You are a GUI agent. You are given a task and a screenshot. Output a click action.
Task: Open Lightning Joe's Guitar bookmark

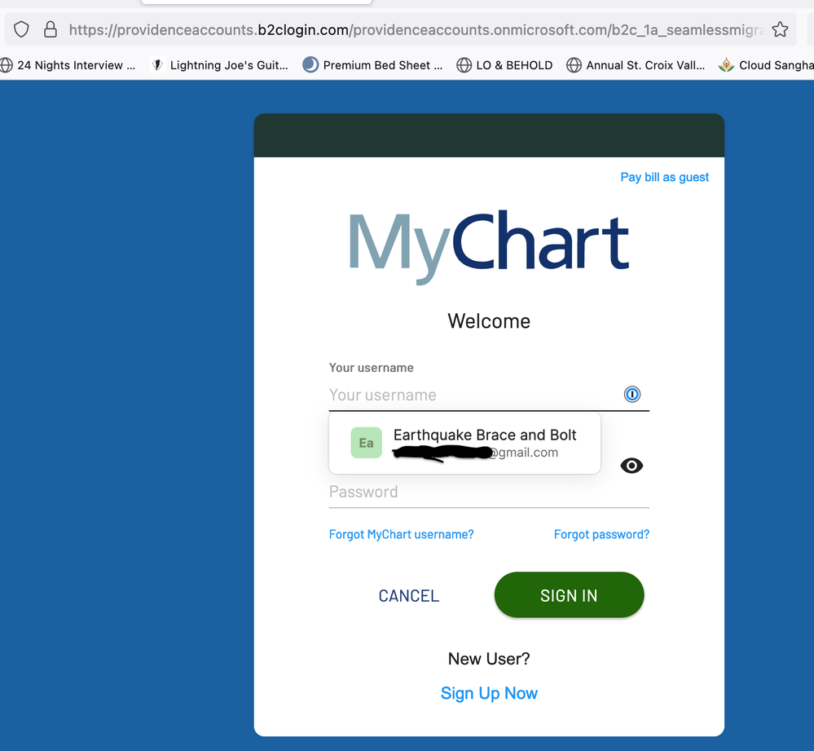(x=220, y=65)
